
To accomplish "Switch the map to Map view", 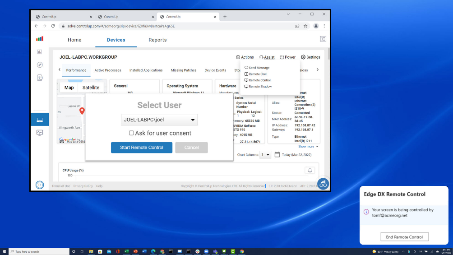I will 69,88.
